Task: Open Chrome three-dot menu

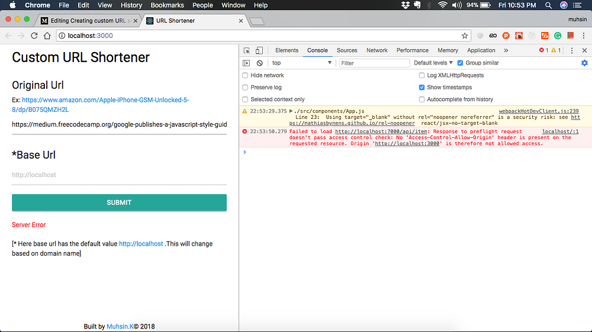Action: coord(584,36)
